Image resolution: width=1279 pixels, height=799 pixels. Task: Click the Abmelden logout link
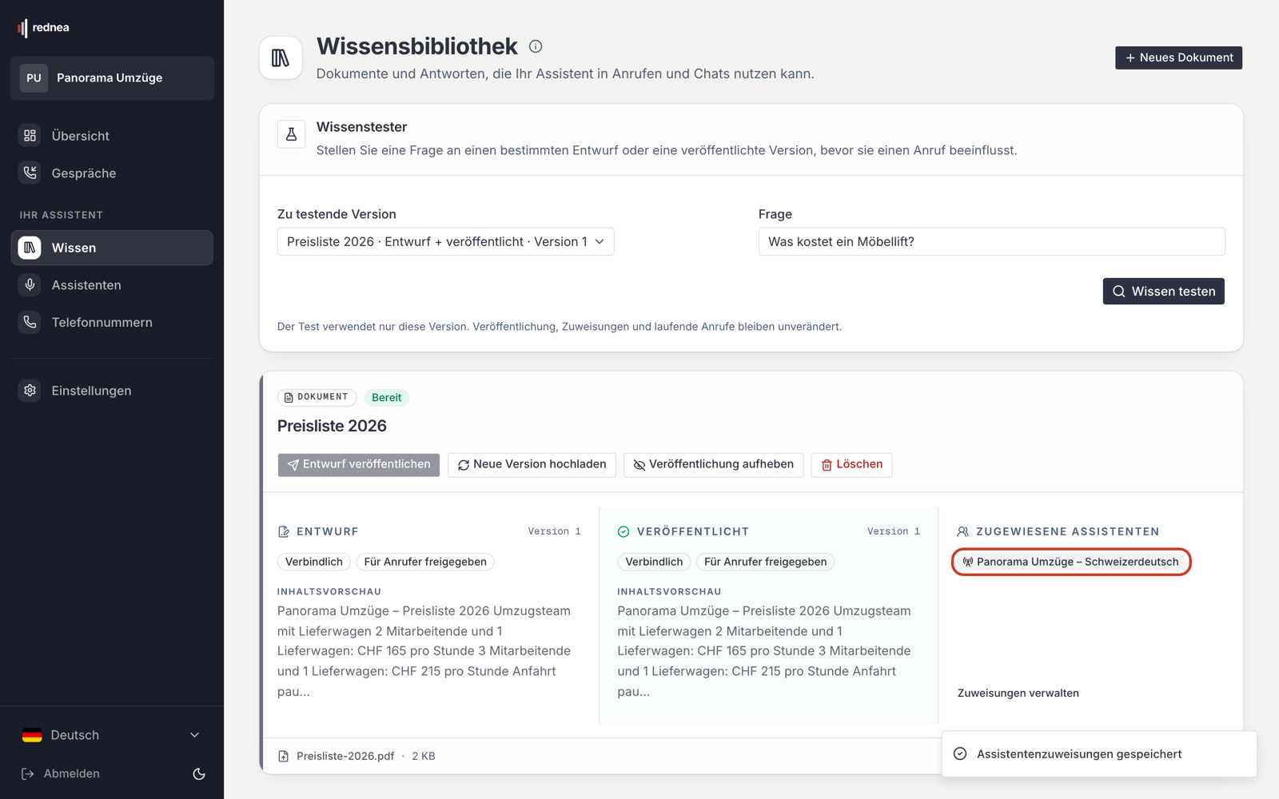click(61, 773)
